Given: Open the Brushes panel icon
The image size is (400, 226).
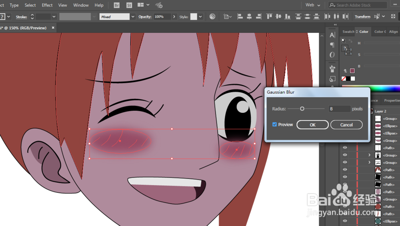Looking at the screenshot, I should pos(332,69).
